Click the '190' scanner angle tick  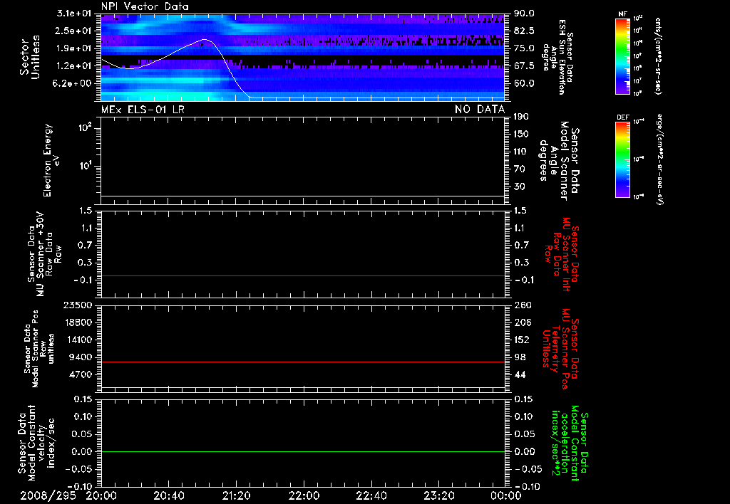pos(521,117)
